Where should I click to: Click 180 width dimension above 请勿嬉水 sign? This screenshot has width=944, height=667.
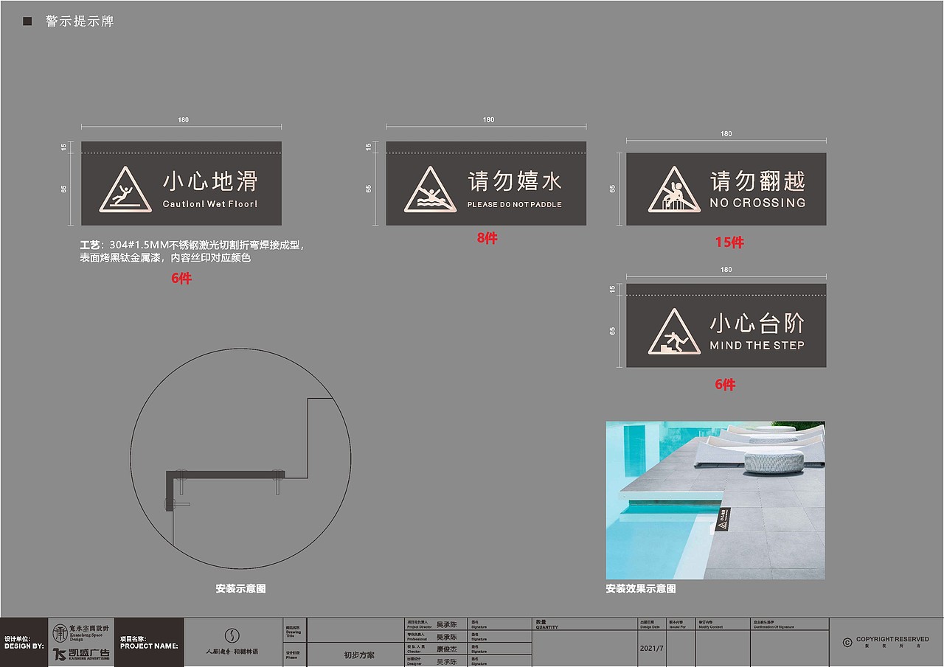tap(488, 119)
